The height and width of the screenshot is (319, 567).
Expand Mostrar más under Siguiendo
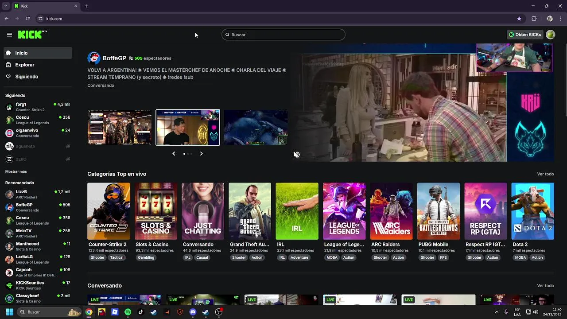16,171
